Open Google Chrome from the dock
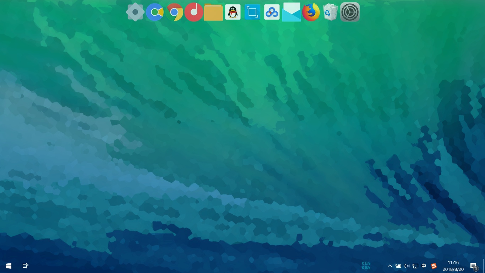 coord(174,12)
